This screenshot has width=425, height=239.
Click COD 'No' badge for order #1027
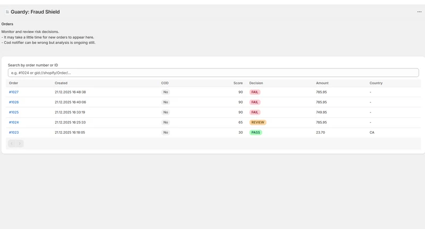pos(166,92)
